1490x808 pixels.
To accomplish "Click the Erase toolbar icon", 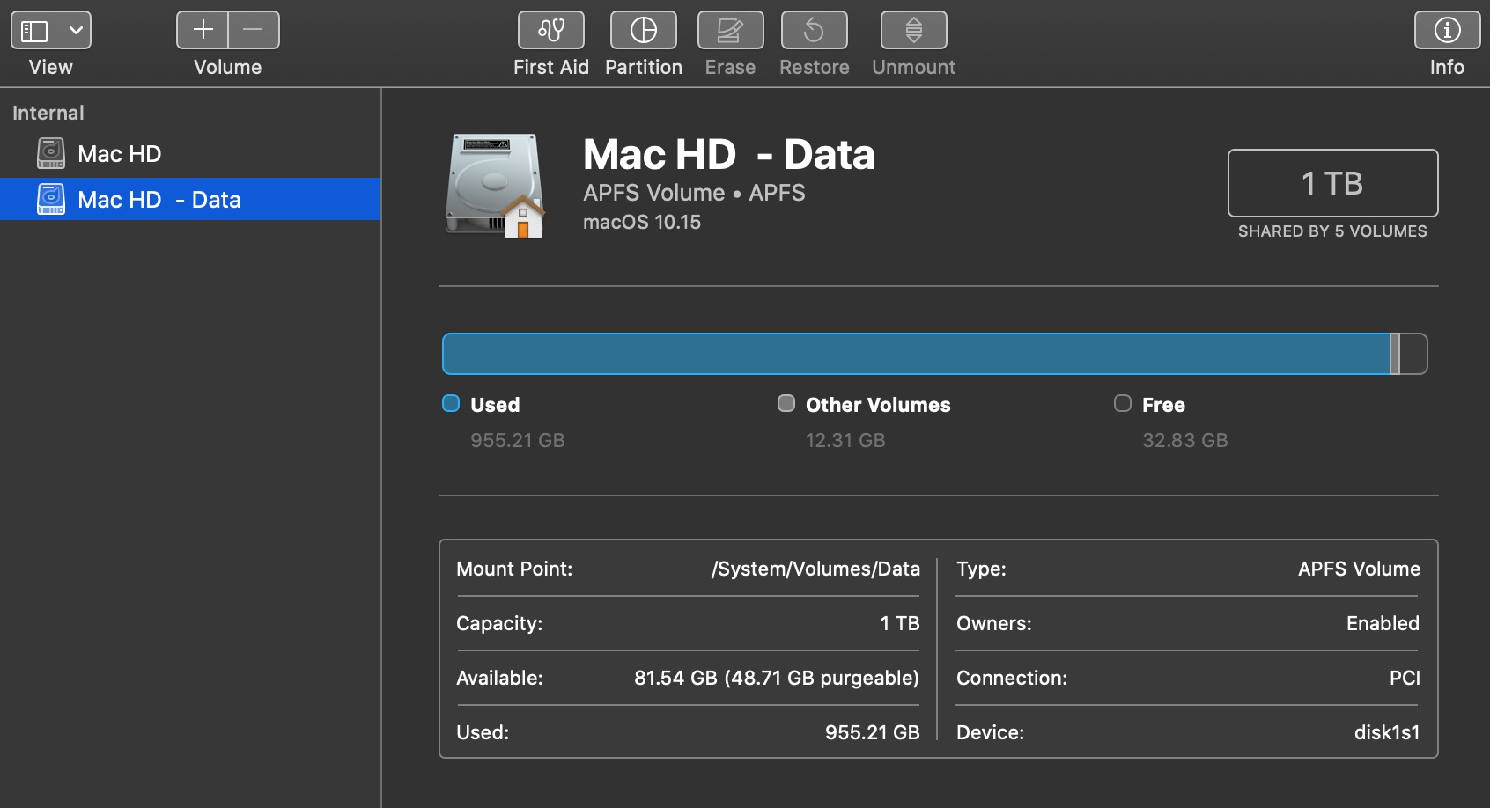I will (730, 31).
